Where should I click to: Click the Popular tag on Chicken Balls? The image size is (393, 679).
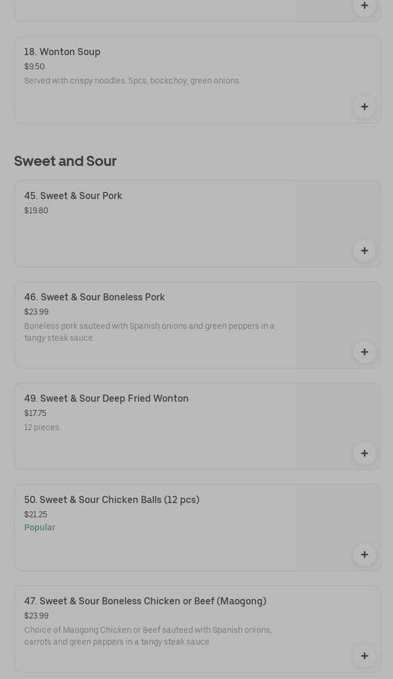click(40, 527)
